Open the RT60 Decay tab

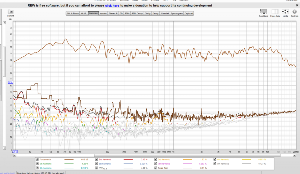(x=137, y=14)
